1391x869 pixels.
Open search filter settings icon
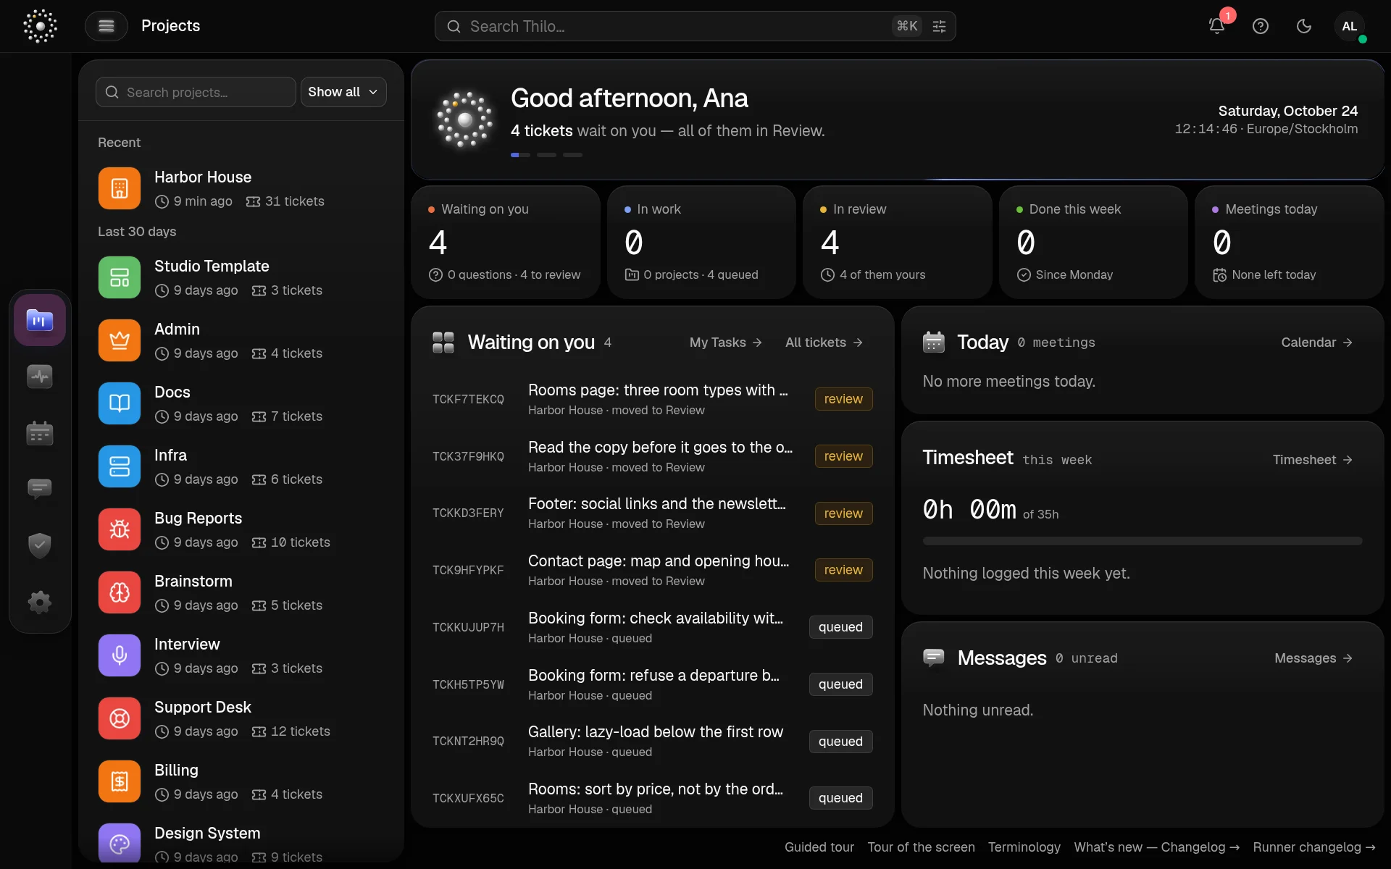(939, 26)
